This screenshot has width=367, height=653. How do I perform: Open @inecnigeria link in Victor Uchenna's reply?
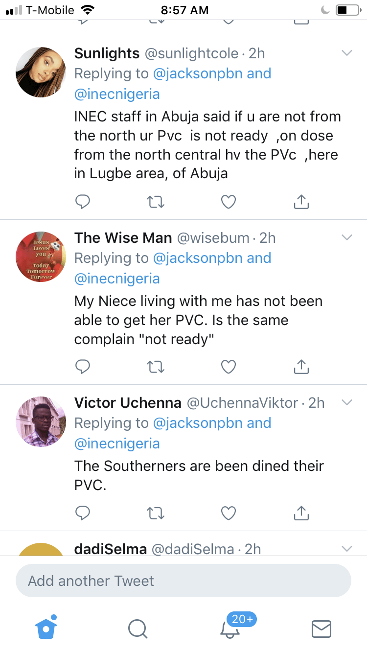pyautogui.click(x=117, y=443)
